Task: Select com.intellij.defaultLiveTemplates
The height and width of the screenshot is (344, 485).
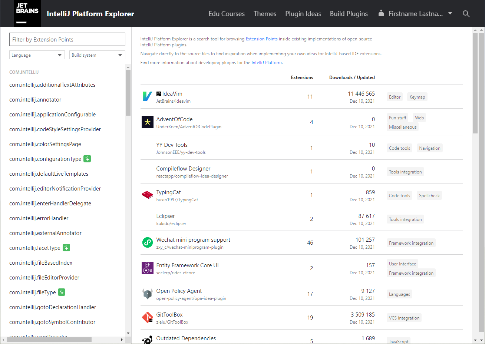Action: pyautogui.click(x=49, y=174)
